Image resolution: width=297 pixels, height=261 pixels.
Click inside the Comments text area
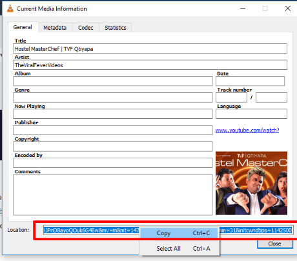(113, 195)
